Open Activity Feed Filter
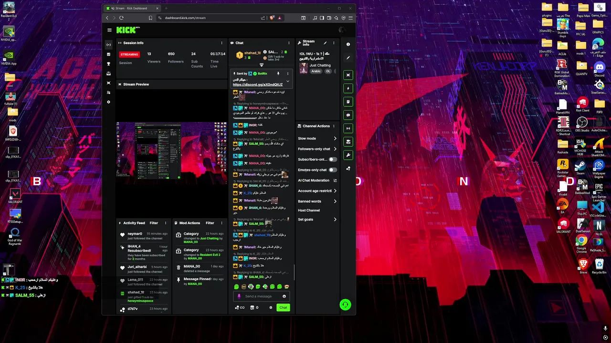611x343 pixels. 154,223
